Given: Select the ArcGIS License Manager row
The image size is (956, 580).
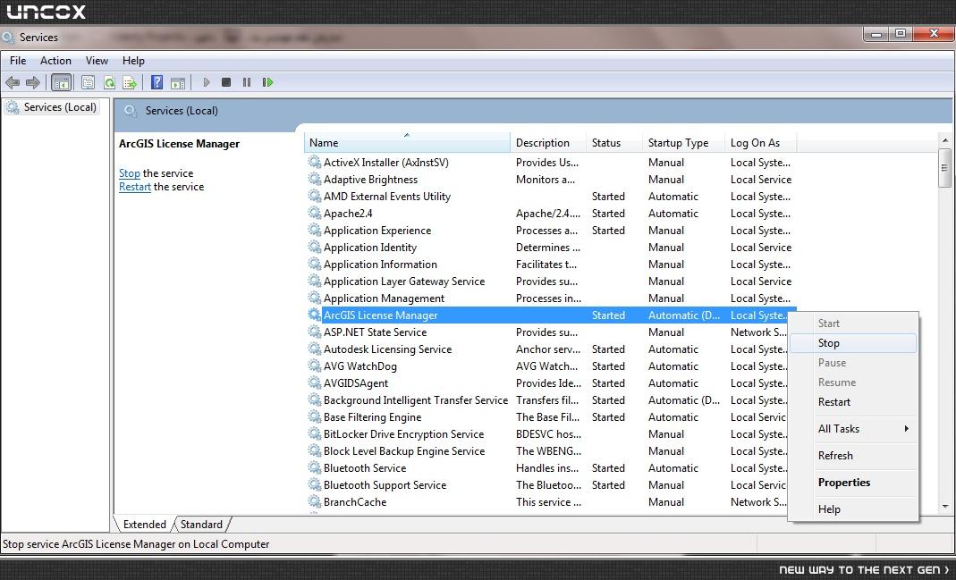Looking at the screenshot, I should pyautogui.click(x=550, y=315).
